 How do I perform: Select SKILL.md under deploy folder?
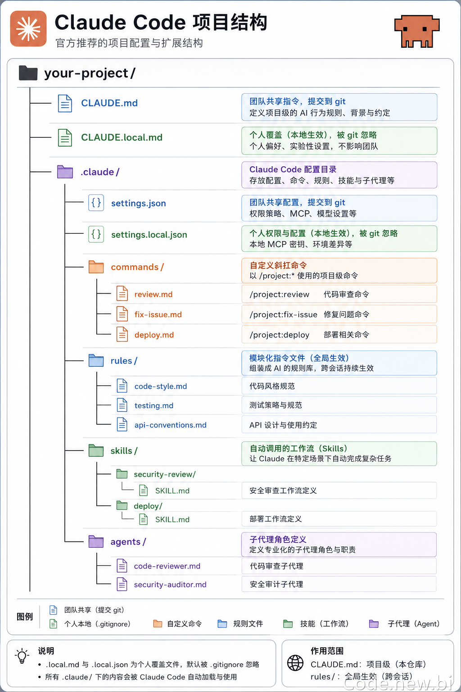point(172,519)
